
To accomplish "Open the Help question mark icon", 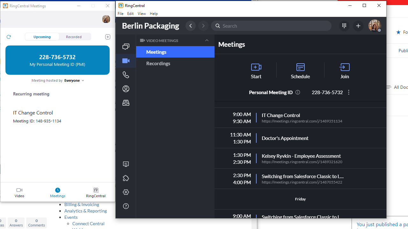I will [x=126, y=206].
